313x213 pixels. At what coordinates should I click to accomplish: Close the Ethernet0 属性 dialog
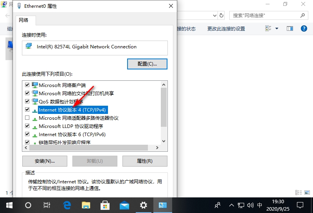[x=171, y=6]
